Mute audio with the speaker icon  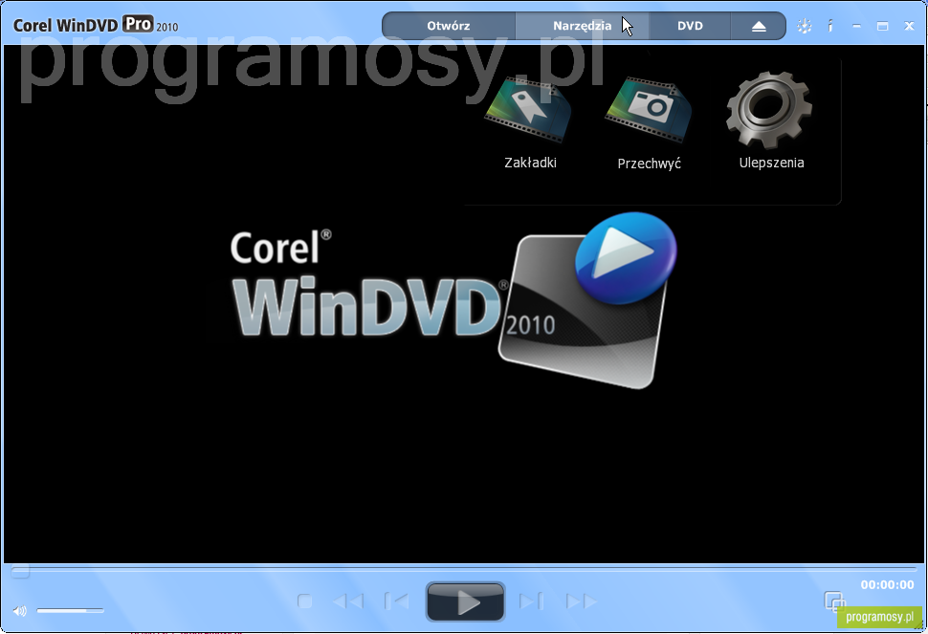[19, 610]
